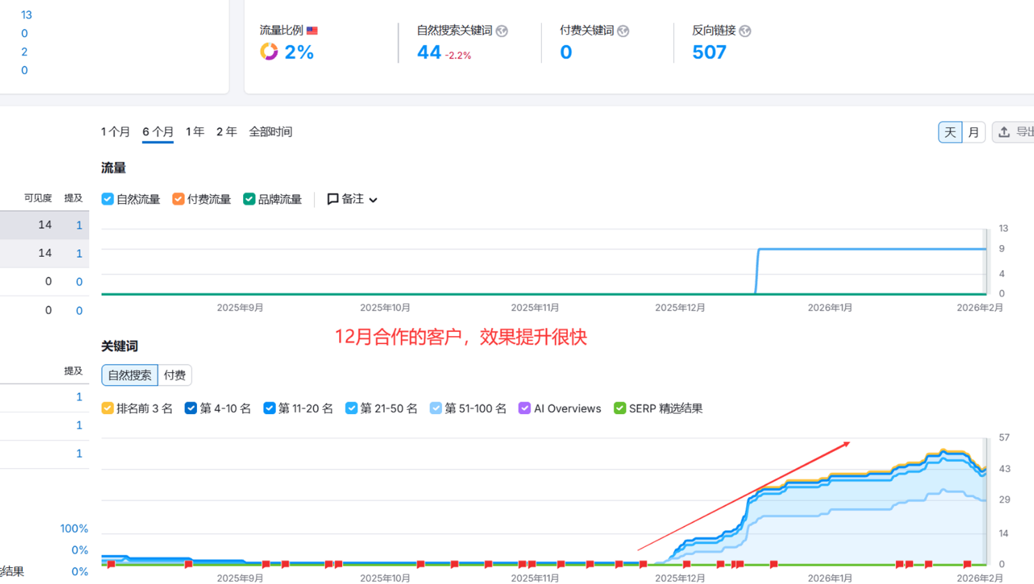Open the 507 backlinks value link
The image size is (1034, 584).
709,52
